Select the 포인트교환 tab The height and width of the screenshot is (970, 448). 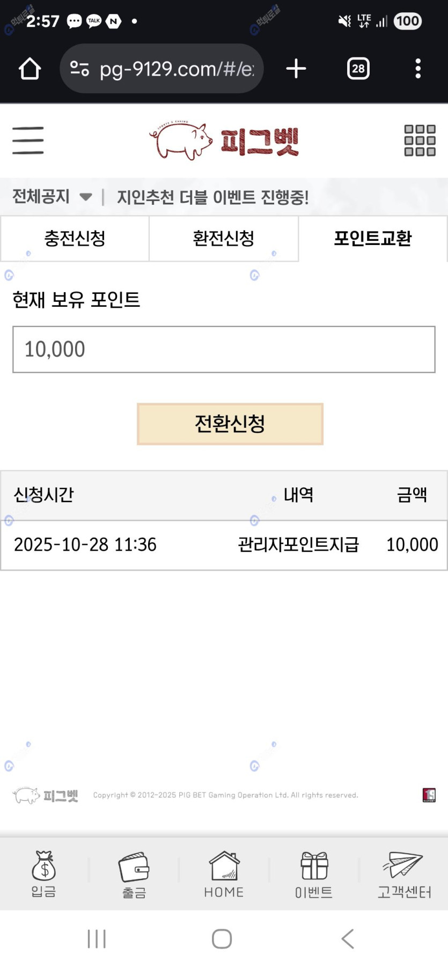point(372,239)
